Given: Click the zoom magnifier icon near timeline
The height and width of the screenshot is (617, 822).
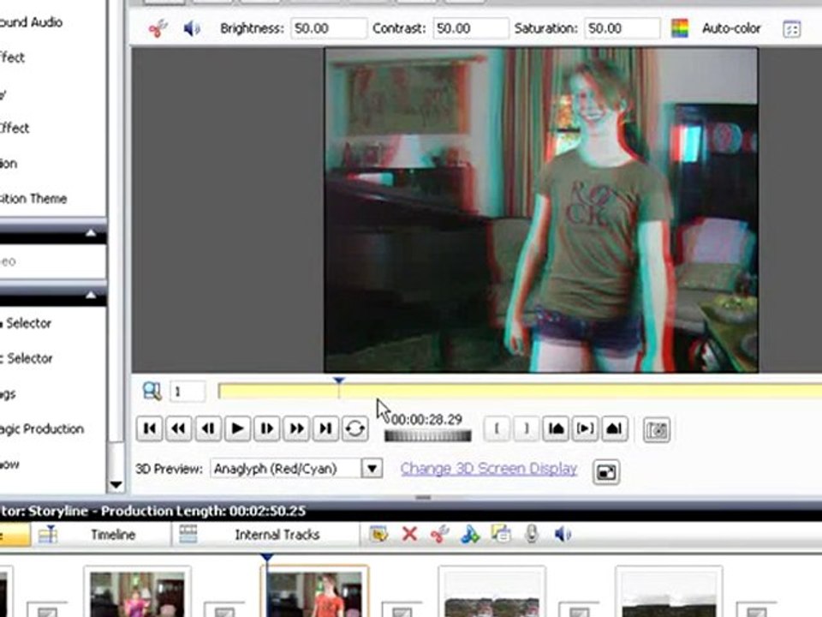Looking at the screenshot, I should tap(152, 391).
